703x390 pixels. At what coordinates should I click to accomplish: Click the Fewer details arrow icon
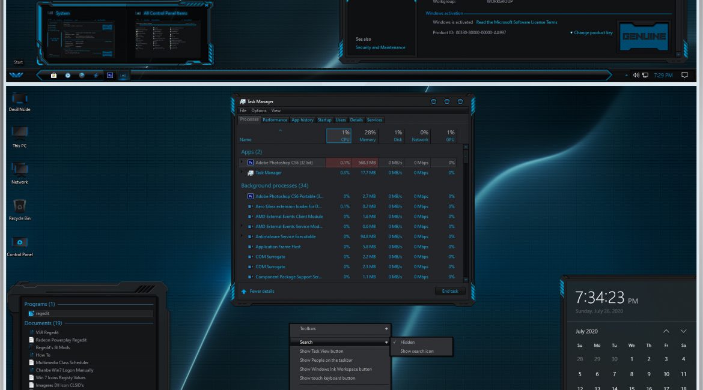pos(244,292)
